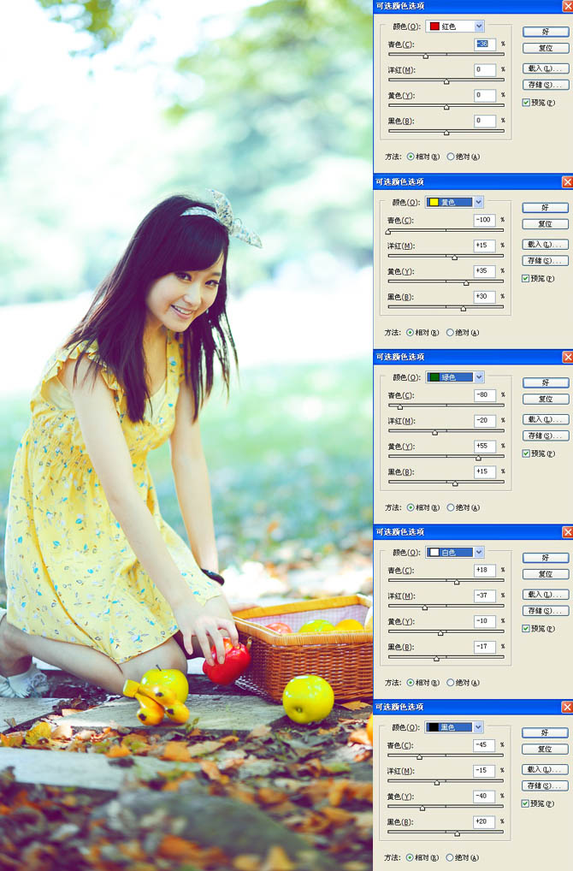Click 好 button in the 黑色 dialog
573x871 pixels.
click(x=545, y=732)
